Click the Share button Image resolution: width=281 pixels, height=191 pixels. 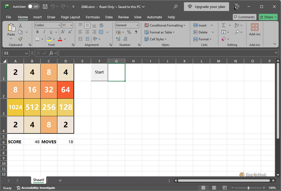coord(268,17)
